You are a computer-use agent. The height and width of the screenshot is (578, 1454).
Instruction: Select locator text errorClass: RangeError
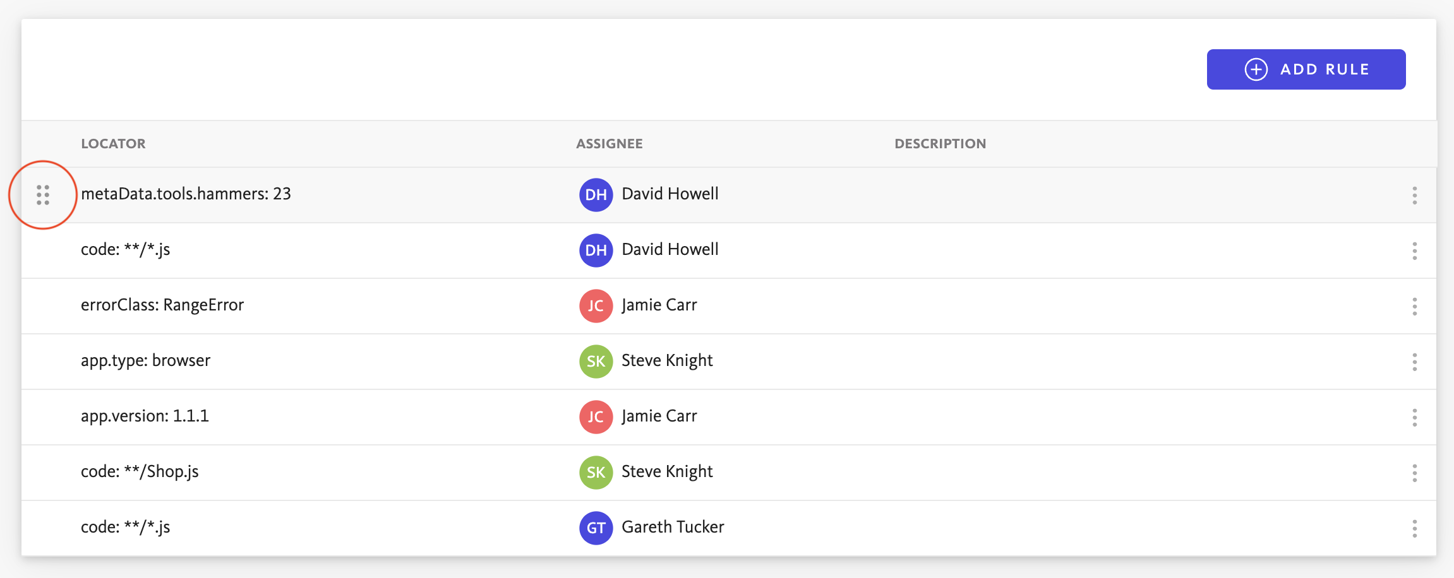click(162, 305)
